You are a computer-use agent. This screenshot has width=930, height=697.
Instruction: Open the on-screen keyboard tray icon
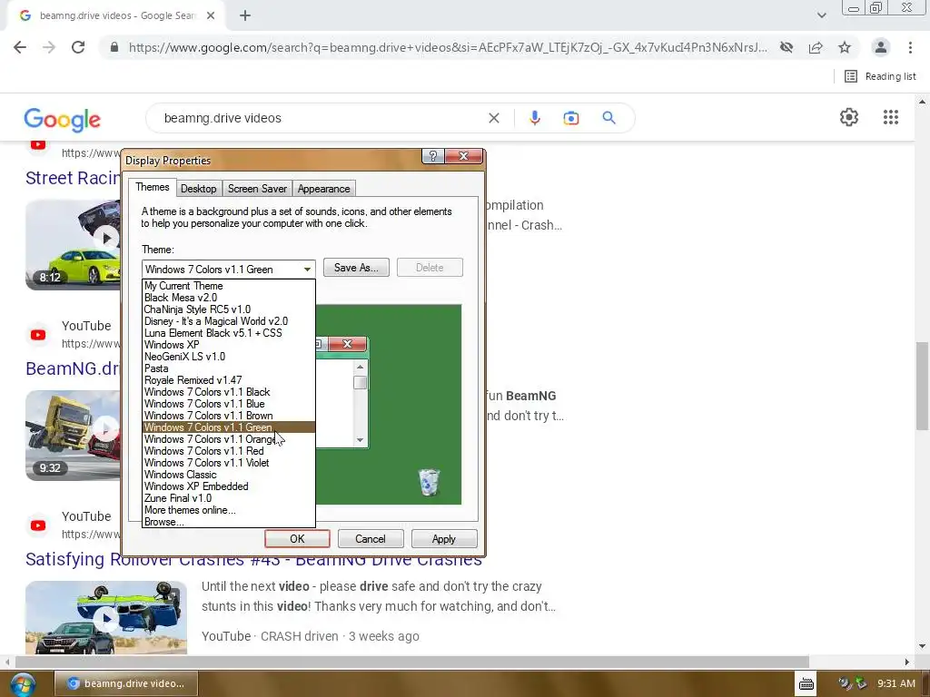pyautogui.click(x=806, y=684)
